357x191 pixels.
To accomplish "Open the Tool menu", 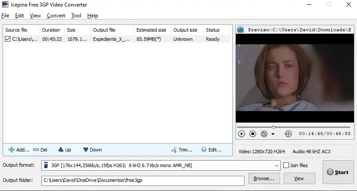I will tap(76, 16).
